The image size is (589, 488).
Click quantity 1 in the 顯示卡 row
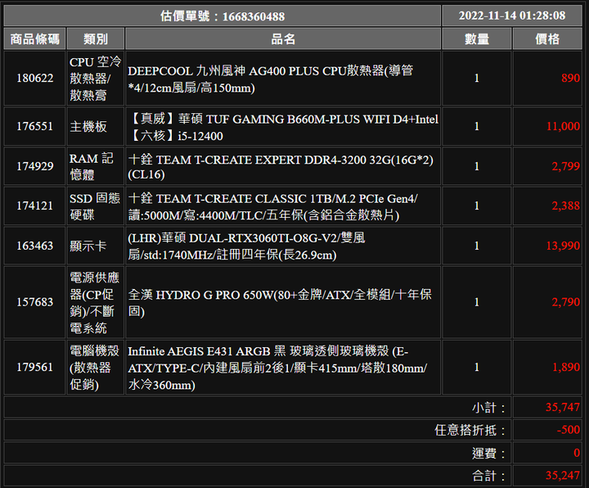point(477,246)
